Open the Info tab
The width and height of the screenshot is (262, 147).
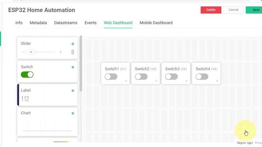click(19, 23)
